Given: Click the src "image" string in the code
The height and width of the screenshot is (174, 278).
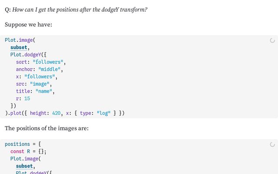Looking at the screenshot, I should pyautogui.click(x=40, y=84).
